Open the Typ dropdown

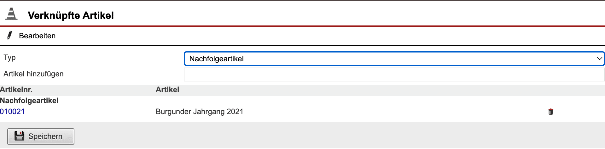(x=393, y=59)
